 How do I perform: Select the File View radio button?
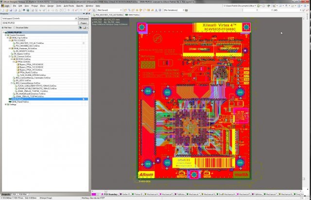tap(3, 28)
